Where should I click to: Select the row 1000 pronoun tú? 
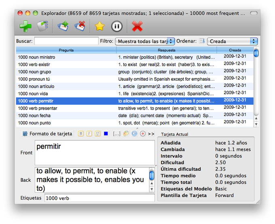(x=135, y=79)
